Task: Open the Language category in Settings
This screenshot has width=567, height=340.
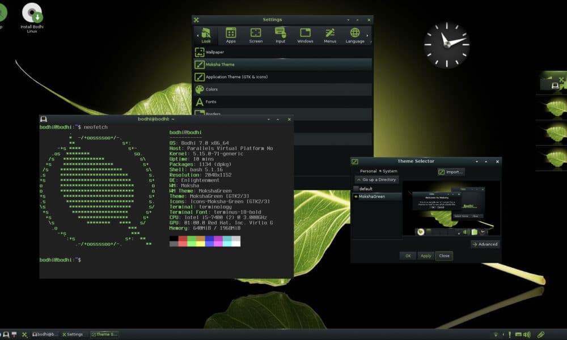Action: tap(355, 35)
